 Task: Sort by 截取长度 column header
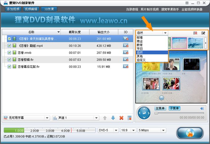[x=75, y=32]
